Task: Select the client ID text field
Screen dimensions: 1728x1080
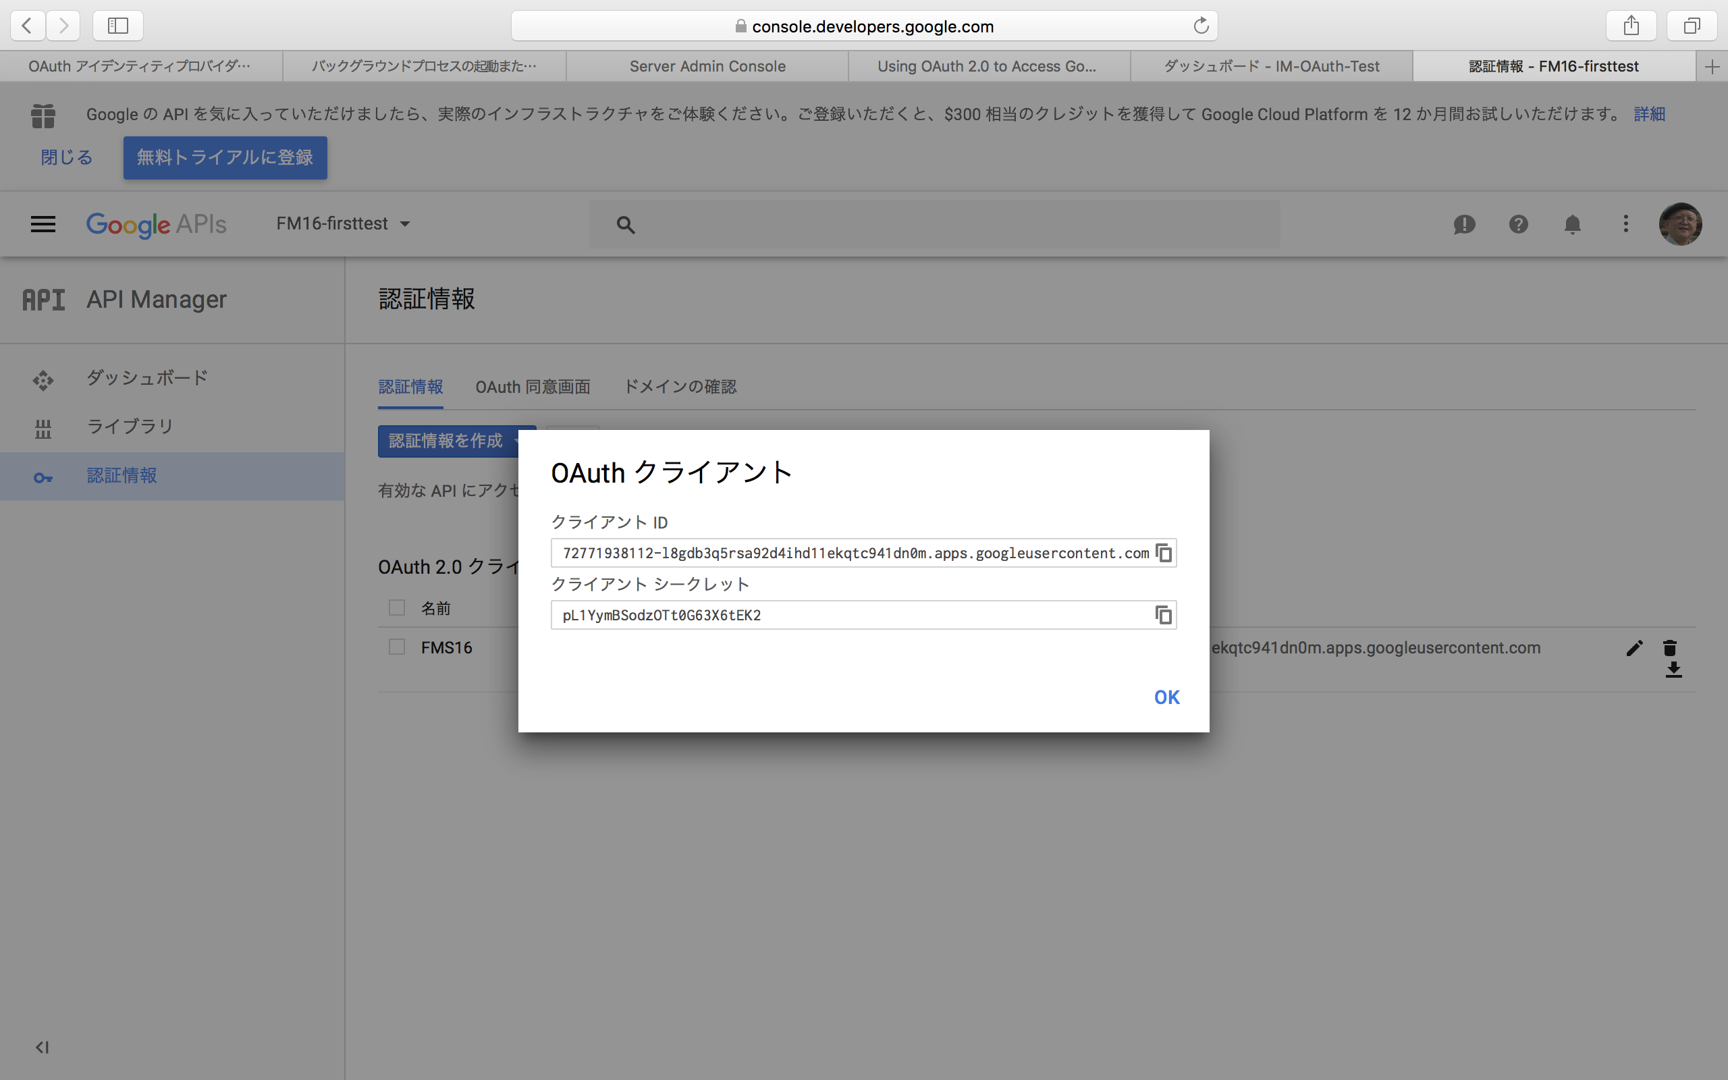Action: [863, 553]
